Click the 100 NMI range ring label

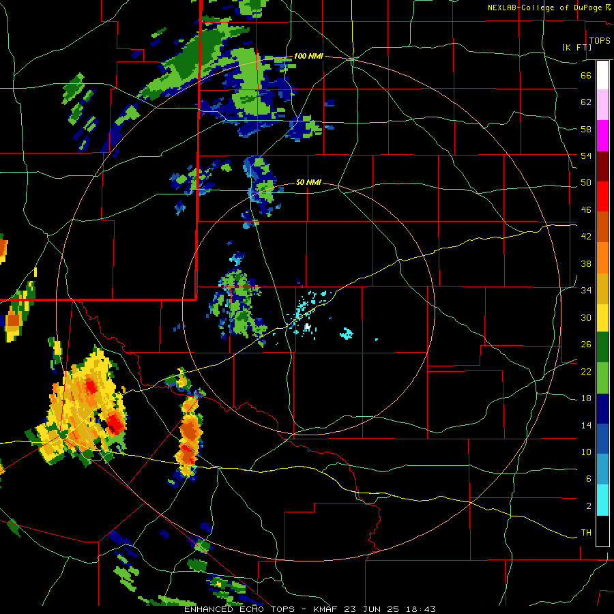pos(308,56)
